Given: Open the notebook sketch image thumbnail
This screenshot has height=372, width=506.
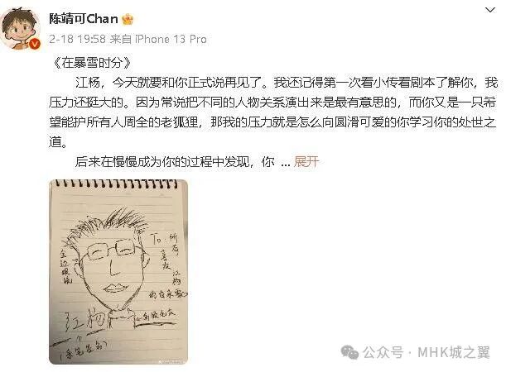Looking at the screenshot, I should point(118,272).
